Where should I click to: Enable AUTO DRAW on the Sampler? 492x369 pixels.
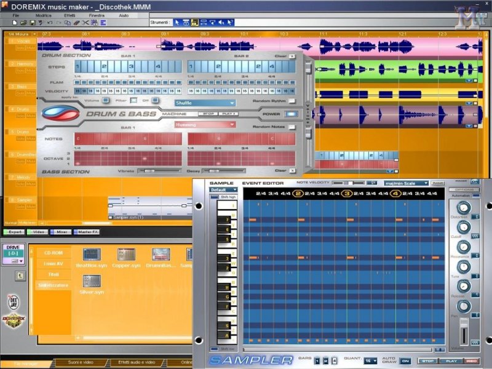[x=406, y=361]
